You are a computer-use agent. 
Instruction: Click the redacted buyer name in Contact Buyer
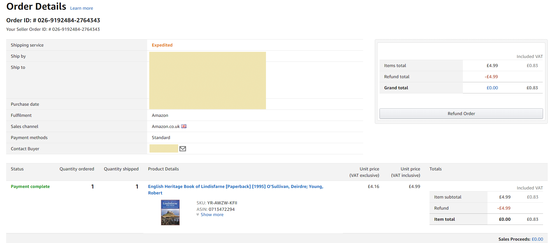point(164,149)
